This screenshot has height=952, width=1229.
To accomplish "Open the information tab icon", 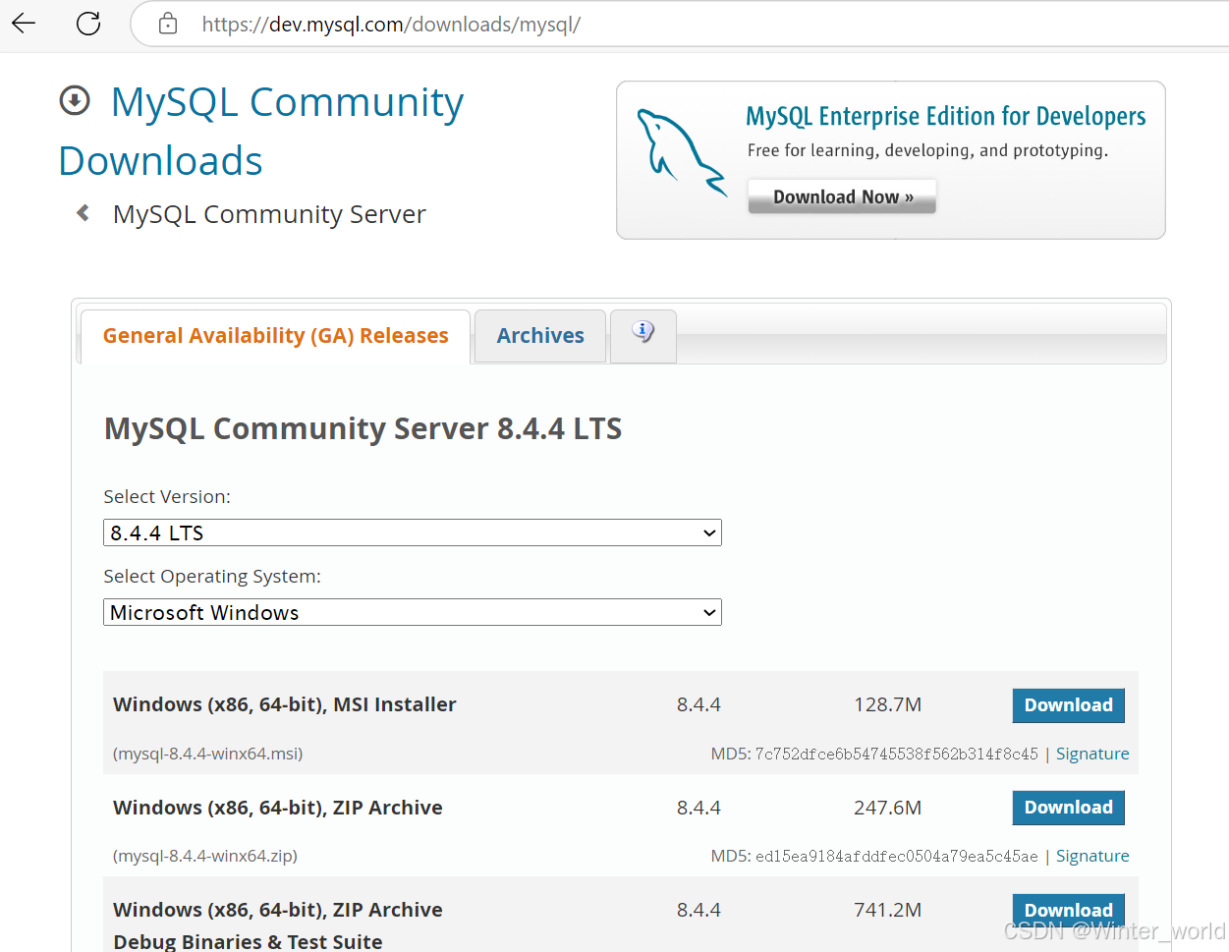I will pos(643,333).
